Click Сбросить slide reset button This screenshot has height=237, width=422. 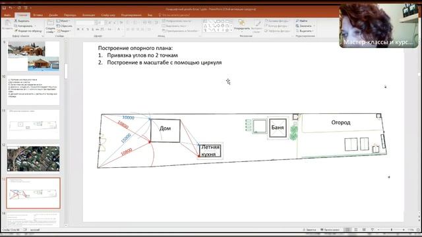pos(65,26)
